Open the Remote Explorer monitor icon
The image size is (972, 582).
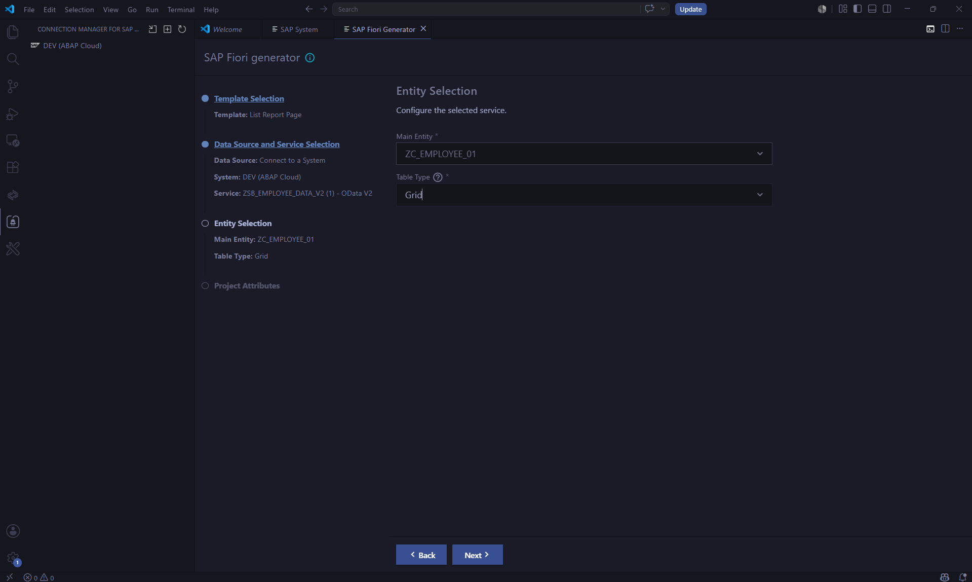(13, 140)
